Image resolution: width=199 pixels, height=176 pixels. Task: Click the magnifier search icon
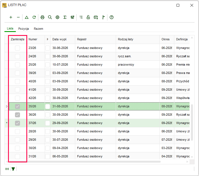[50, 17]
